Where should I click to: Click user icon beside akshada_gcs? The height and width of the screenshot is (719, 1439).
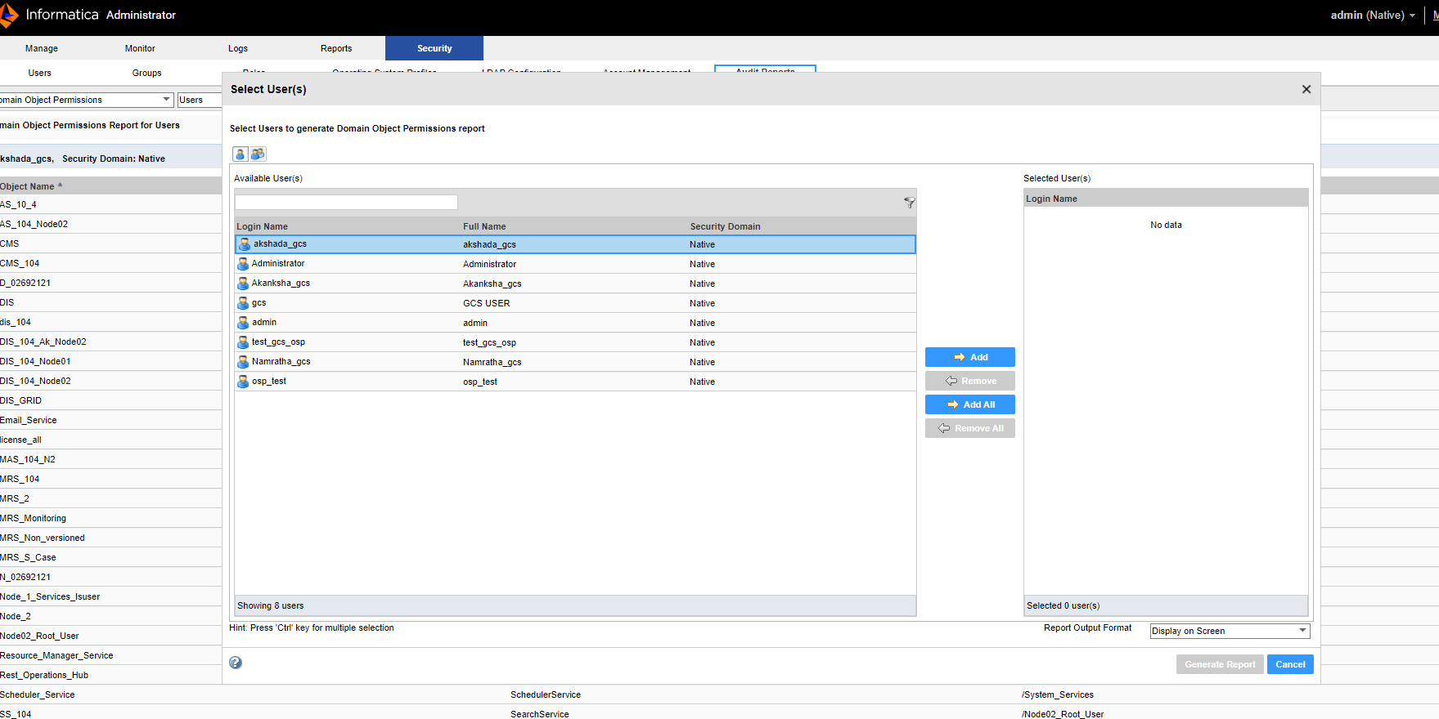click(244, 244)
